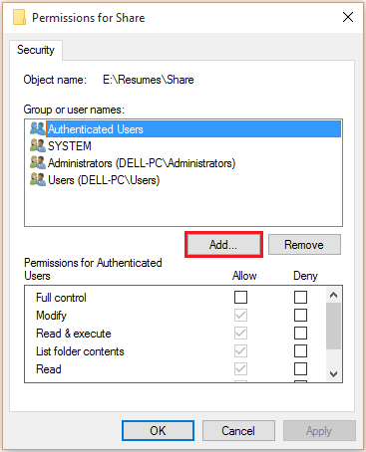366x452 pixels.
Task: Close the Permissions for Share dialog
Action: pos(348,17)
